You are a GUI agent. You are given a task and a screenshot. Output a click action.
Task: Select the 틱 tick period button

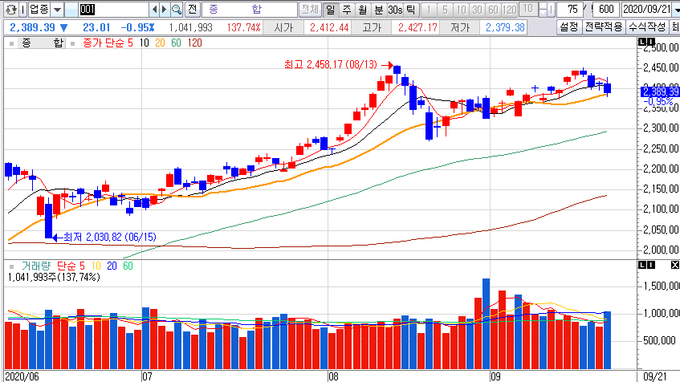click(411, 9)
